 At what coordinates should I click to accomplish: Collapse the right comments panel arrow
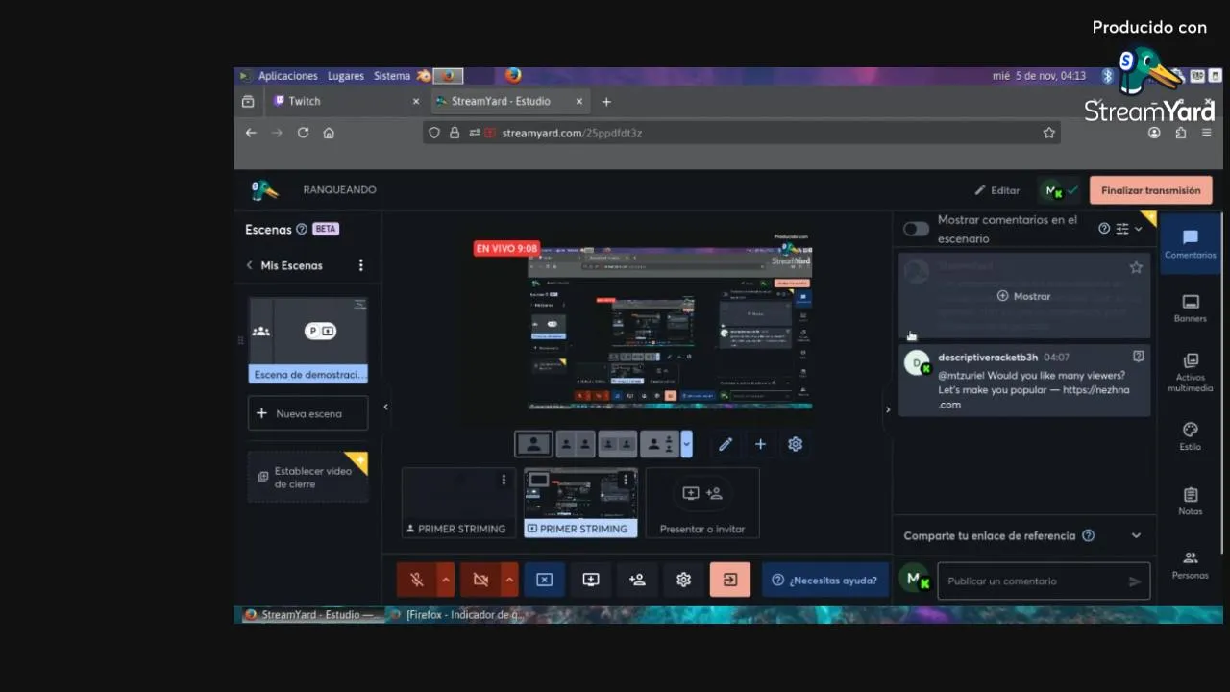(x=888, y=409)
